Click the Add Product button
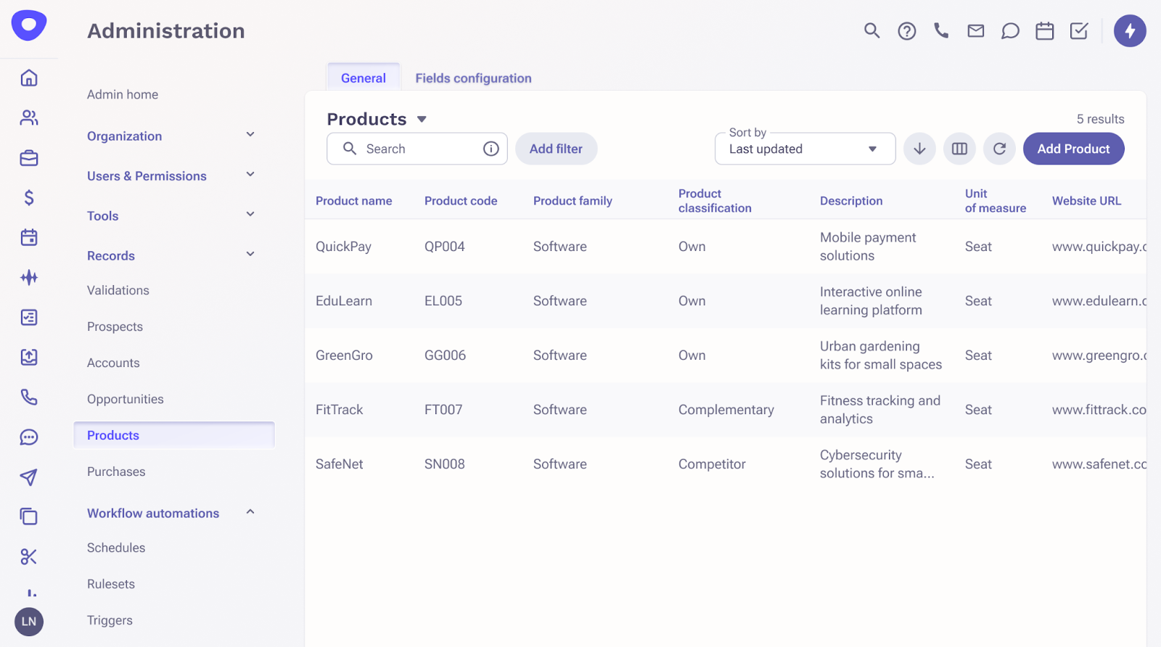Screen dimensions: 1161x647 click(x=1073, y=149)
